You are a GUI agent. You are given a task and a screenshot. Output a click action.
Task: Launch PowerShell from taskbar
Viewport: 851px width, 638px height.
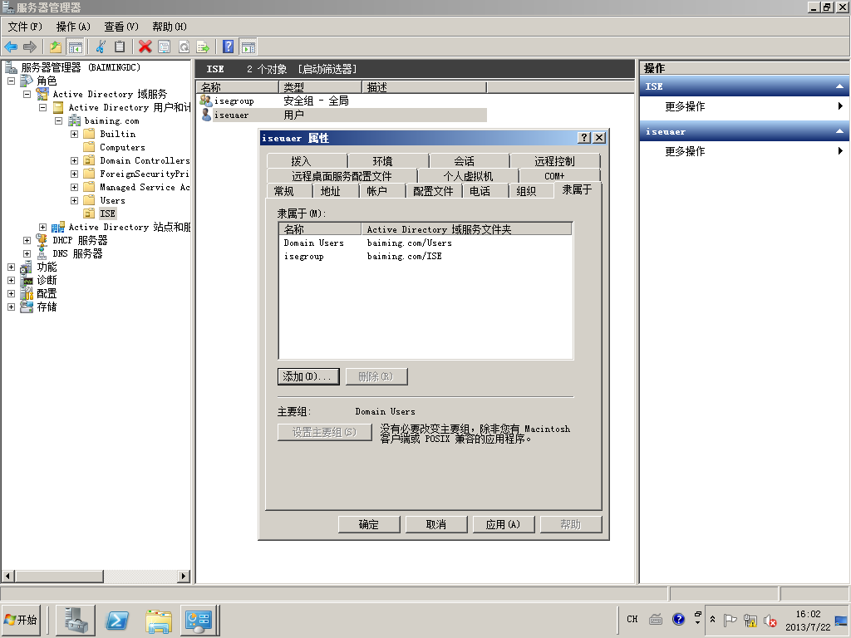(x=117, y=620)
